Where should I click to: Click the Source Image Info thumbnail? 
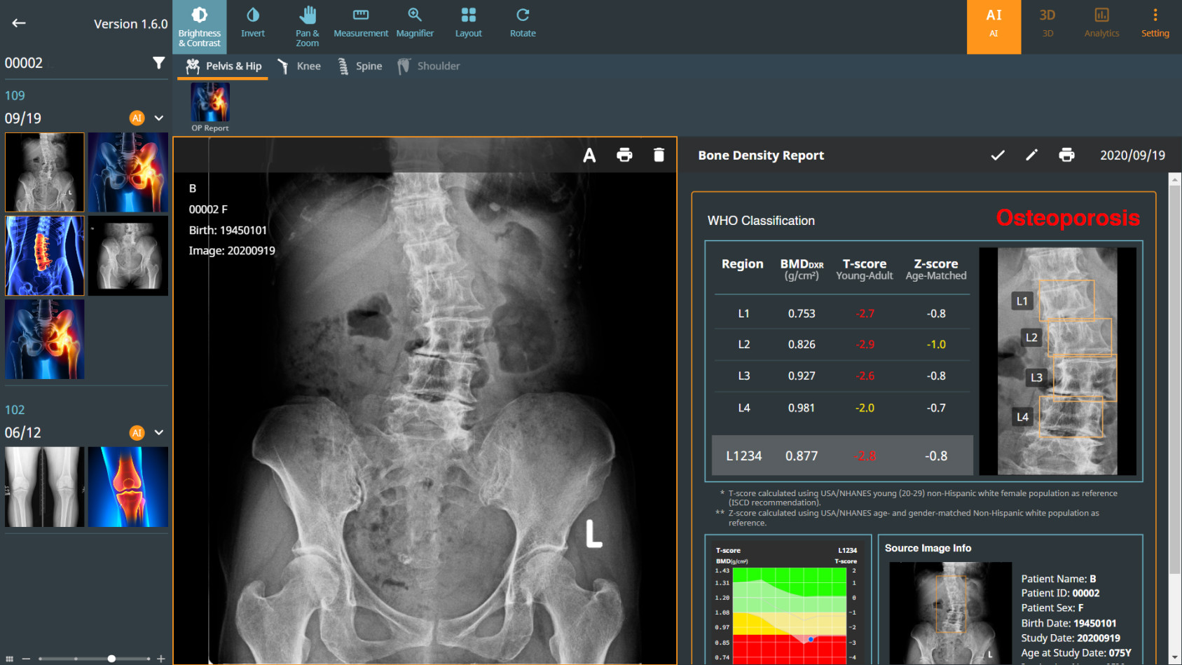950,613
